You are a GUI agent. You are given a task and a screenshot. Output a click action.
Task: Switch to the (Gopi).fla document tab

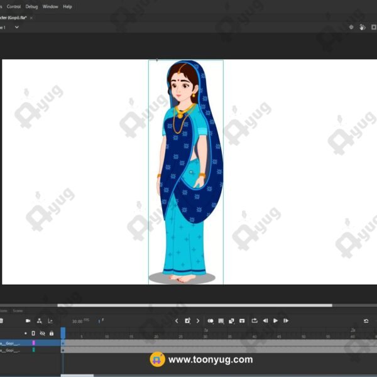click(13, 18)
